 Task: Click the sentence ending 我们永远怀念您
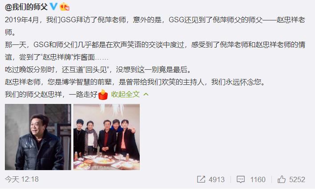pos(136,82)
